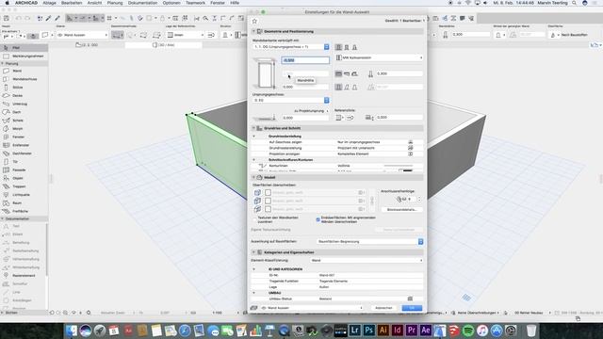
Task: Select double-slanted wall complexity option
Action: (x=354, y=88)
